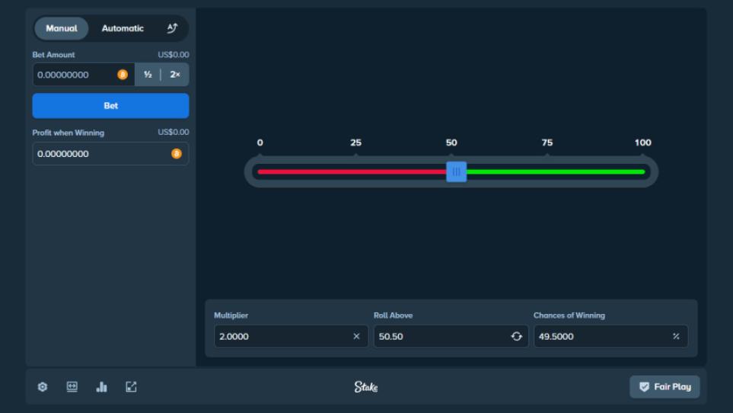This screenshot has height=413, width=733.
Task: Click the Multiplier input field
Action: click(292, 336)
